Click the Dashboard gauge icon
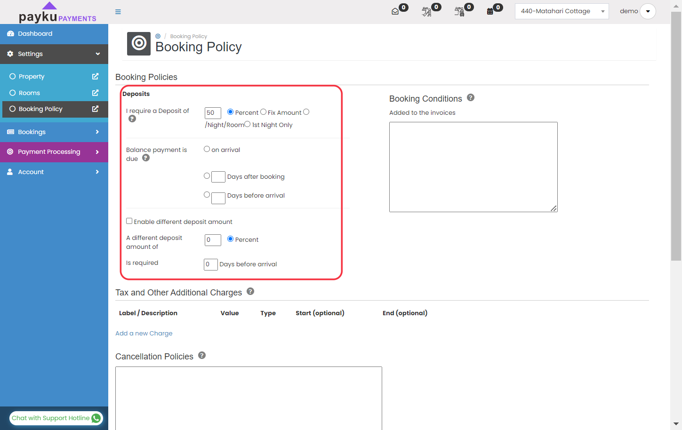The height and width of the screenshot is (430, 682). click(10, 34)
